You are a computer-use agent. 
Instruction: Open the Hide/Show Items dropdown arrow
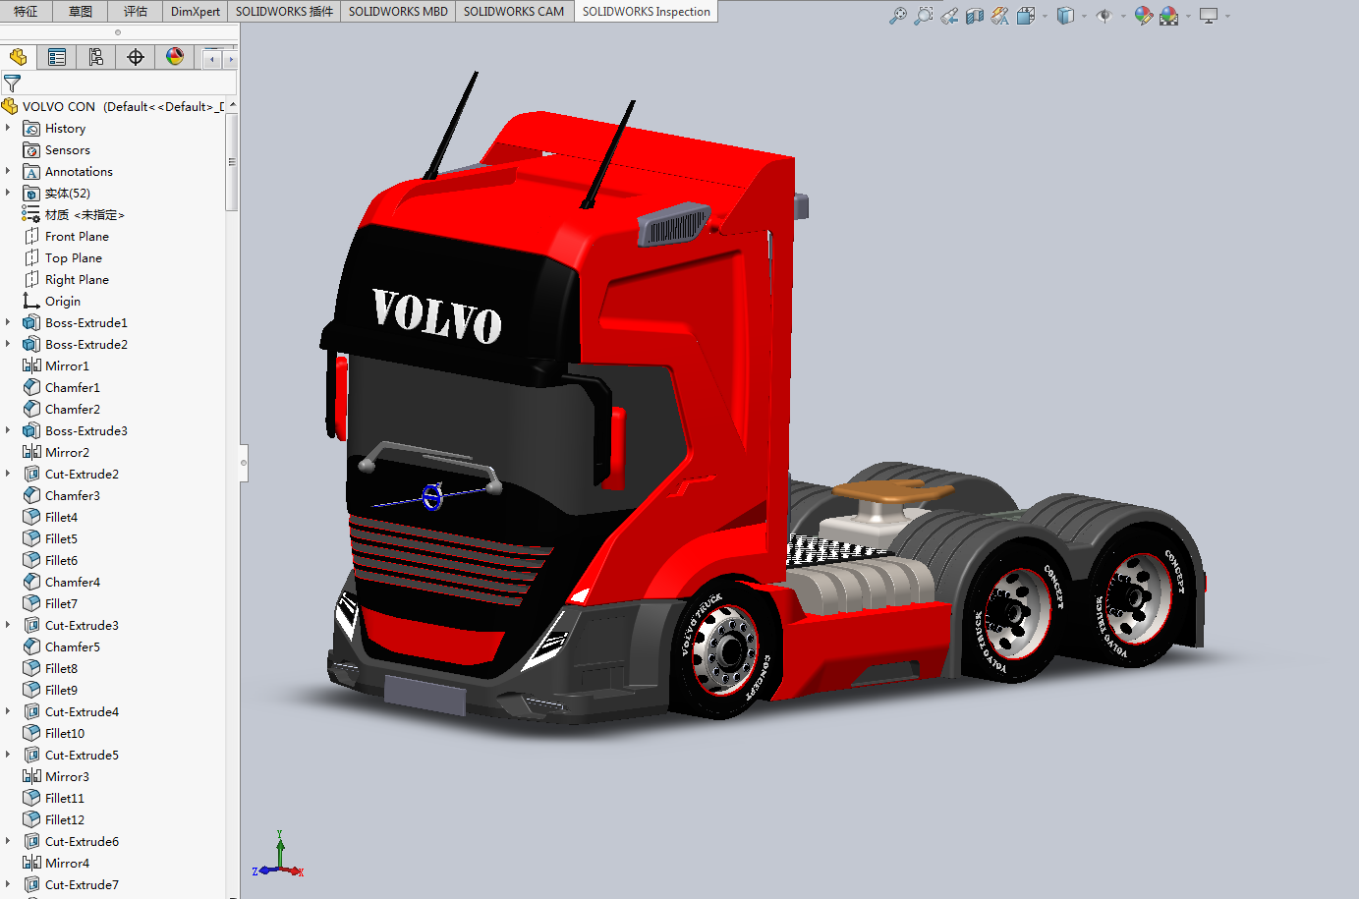[1123, 16]
